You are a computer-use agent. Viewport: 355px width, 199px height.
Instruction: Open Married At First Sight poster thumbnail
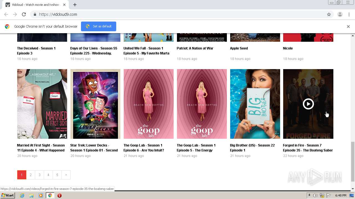pyautogui.click(x=42, y=104)
